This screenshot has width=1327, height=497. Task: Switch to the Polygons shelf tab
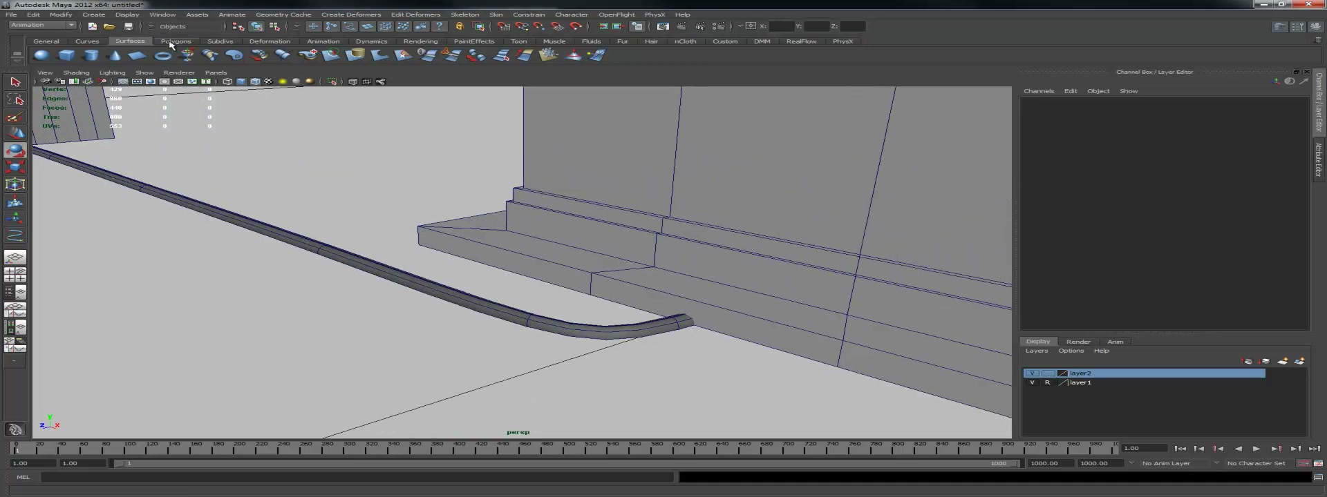tap(176, 41)
